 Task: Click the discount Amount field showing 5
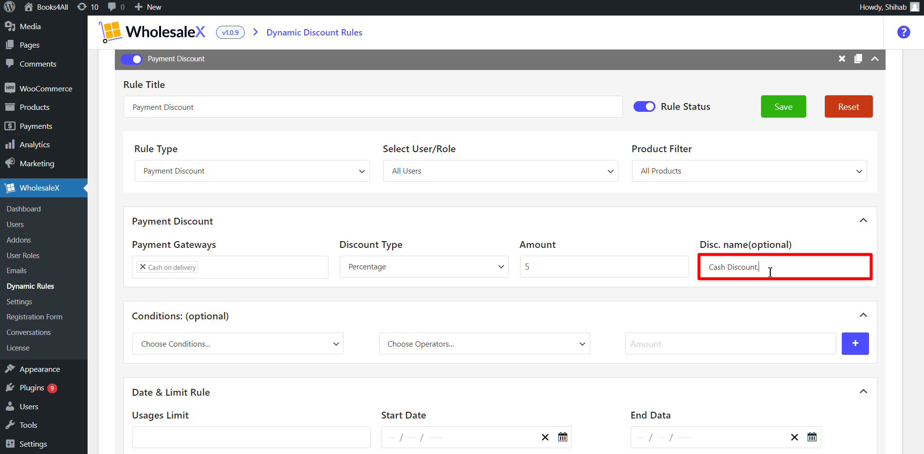pyautogui.click(x=604, y=266)
